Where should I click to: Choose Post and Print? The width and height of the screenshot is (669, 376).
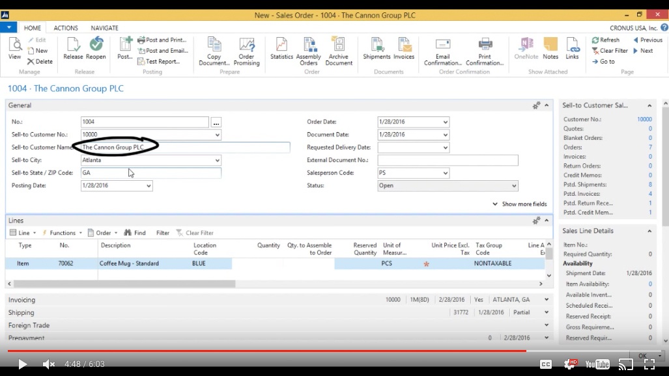tap(162, 40)
